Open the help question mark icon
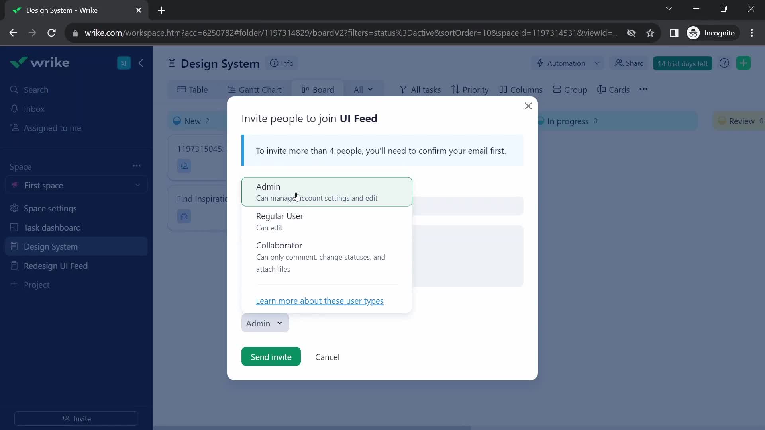 [724, 63]
